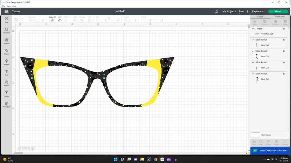Open the Align dropdown
291x163 pixels.
tap(75, 20)
